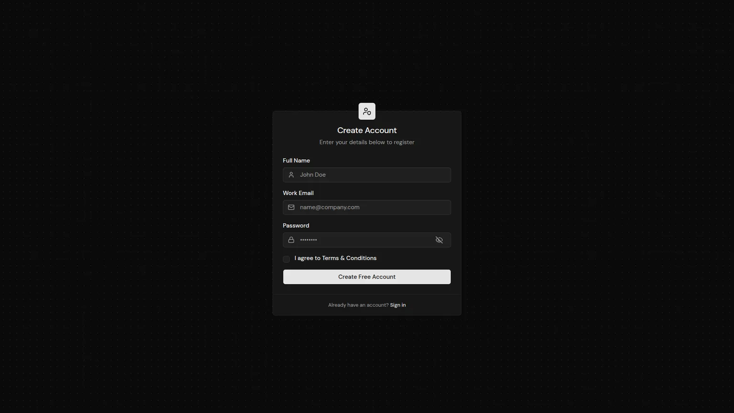The image size is (734, 413).
Task: Click the Create Free Account button
Action: pyautogui.click(x=367, y=277)
